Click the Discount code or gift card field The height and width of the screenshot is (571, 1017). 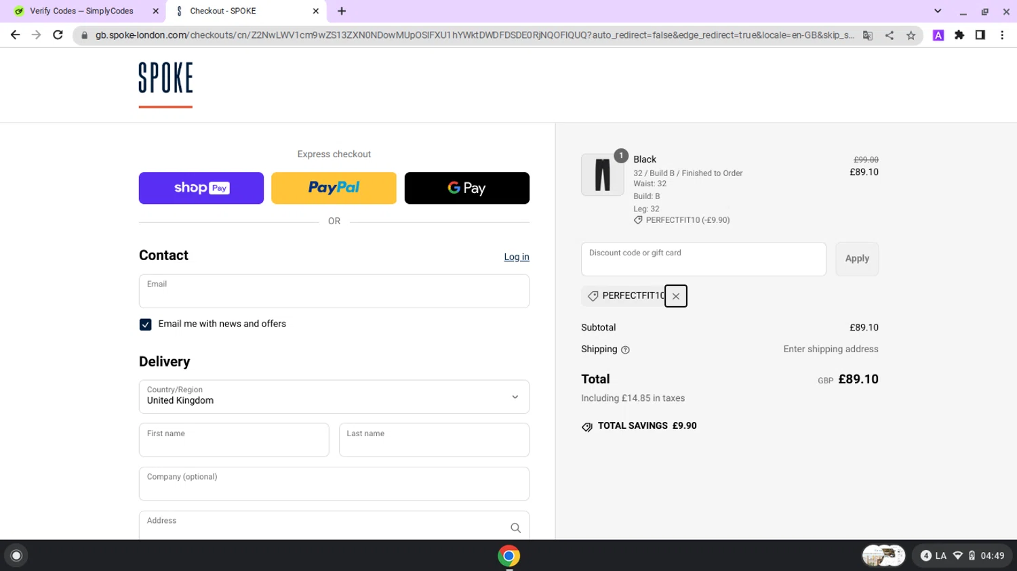[x=704, y=259]
